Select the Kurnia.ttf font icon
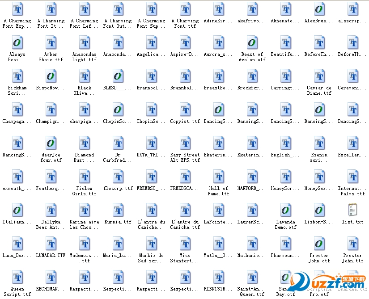The image size is (369, 299). point(118,210)
